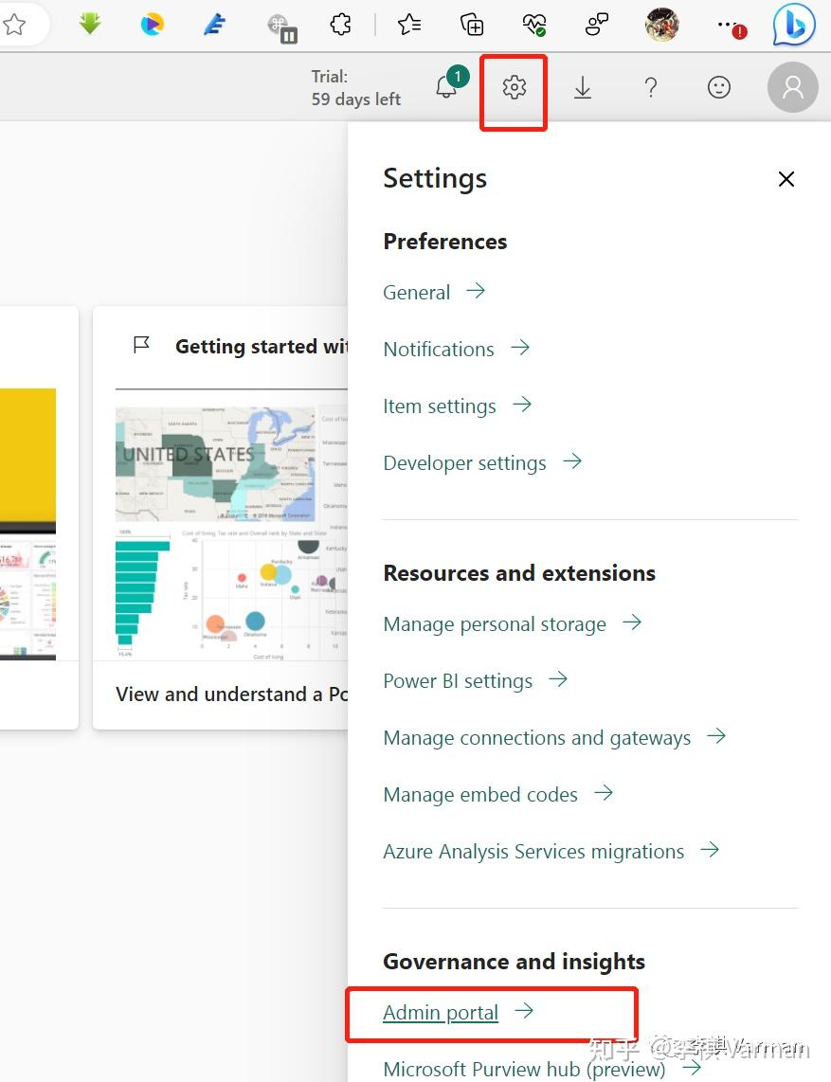Open Developer settings
831x1082 pixels.
(x=464, y=462)
